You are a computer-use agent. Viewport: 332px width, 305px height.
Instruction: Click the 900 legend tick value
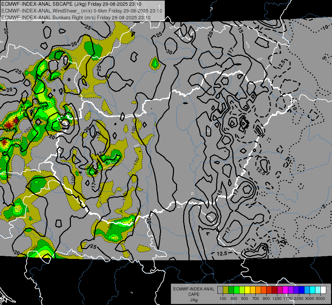pyautogui.click(x=266, y=299)
